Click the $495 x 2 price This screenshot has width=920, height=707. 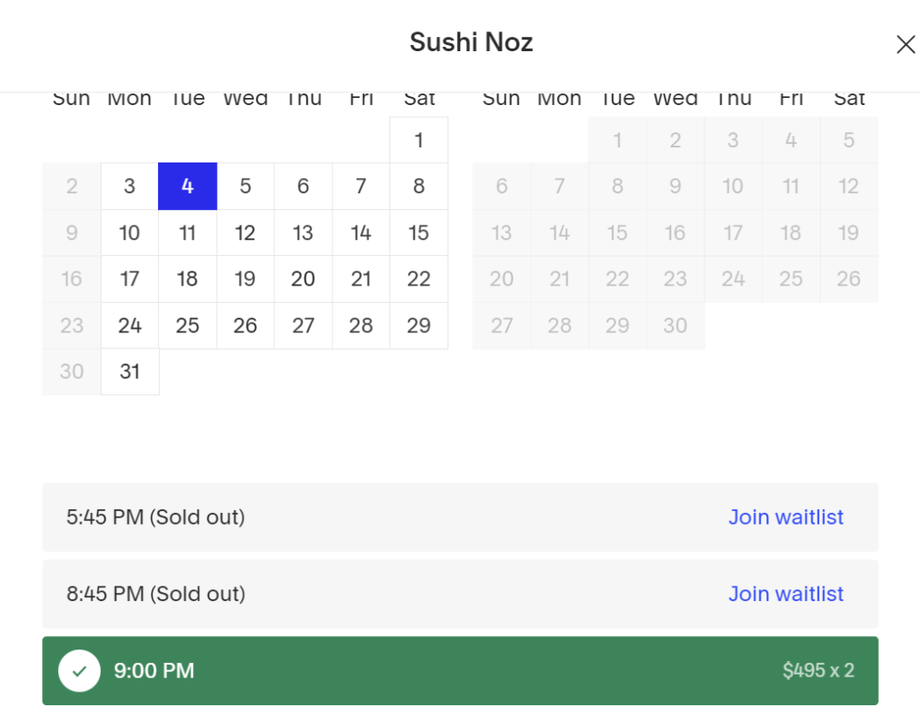coord(818,670)
